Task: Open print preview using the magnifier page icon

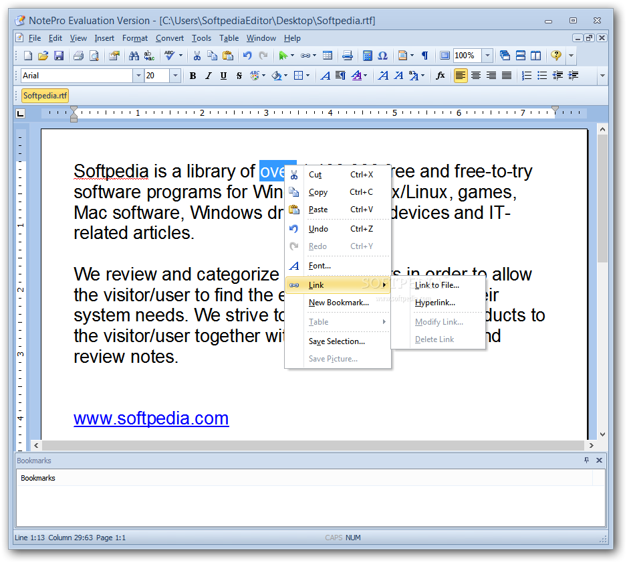Action: (94, 56)
